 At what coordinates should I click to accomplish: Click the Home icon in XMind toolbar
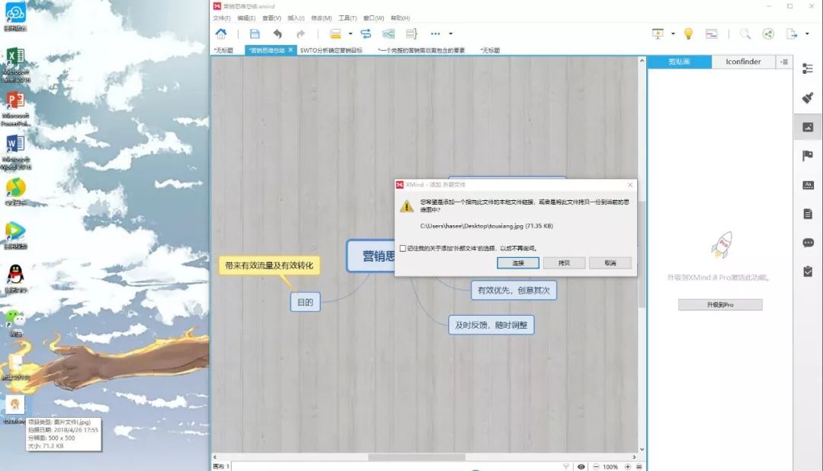(221, 34)
